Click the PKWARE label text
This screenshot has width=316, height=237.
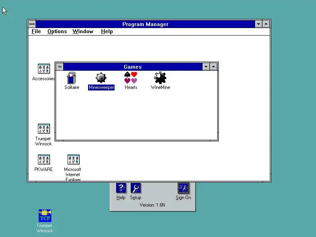pos(43,169)
